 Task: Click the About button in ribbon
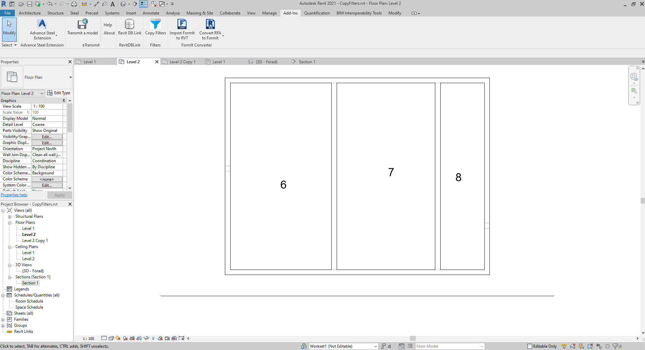click(x=109, y=33)
